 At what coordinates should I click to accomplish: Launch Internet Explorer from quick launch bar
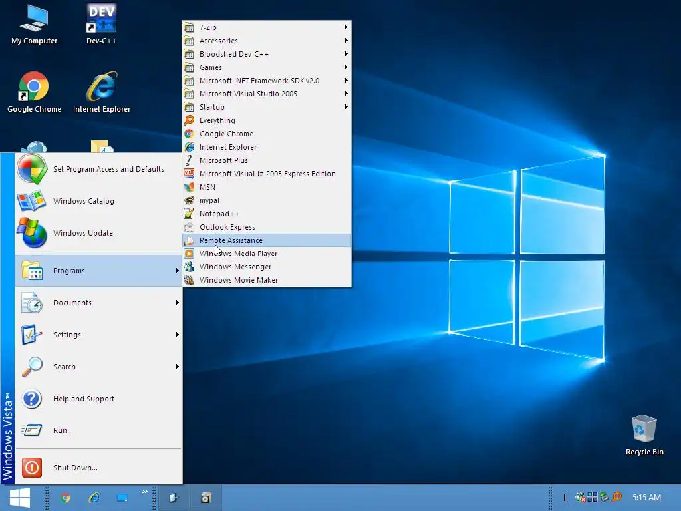pos(94,498)
